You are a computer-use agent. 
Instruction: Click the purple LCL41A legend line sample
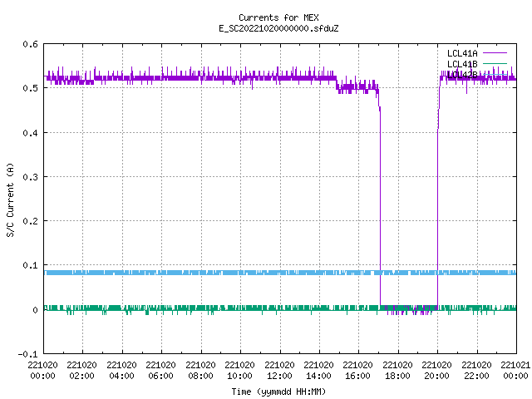click(x=495, y=53)
